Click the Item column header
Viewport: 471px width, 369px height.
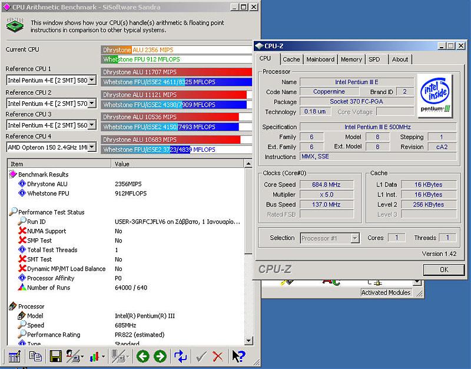59,164
